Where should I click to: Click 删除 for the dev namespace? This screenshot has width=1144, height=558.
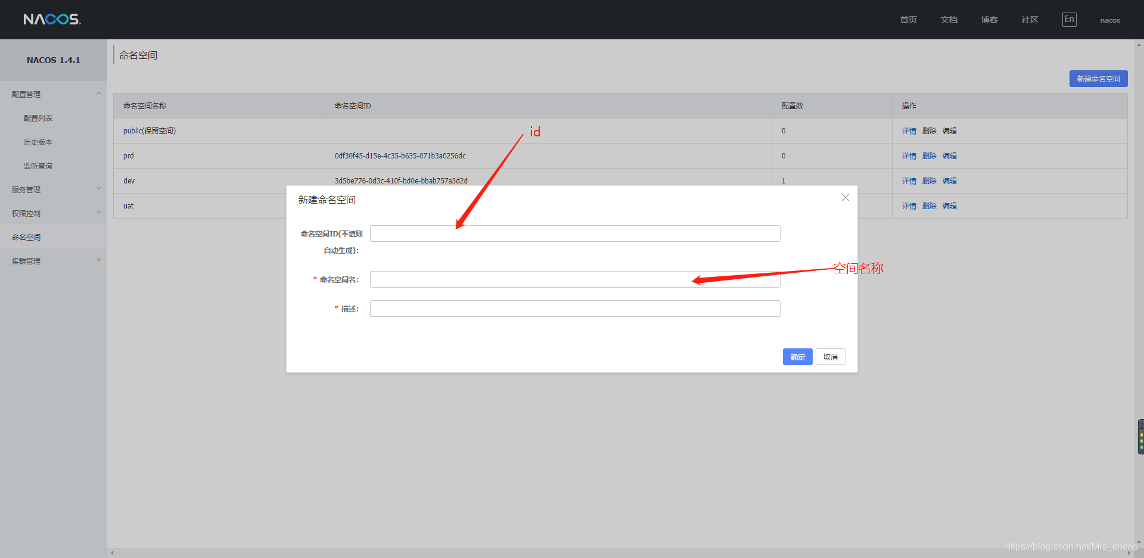(x=929, y=181)
